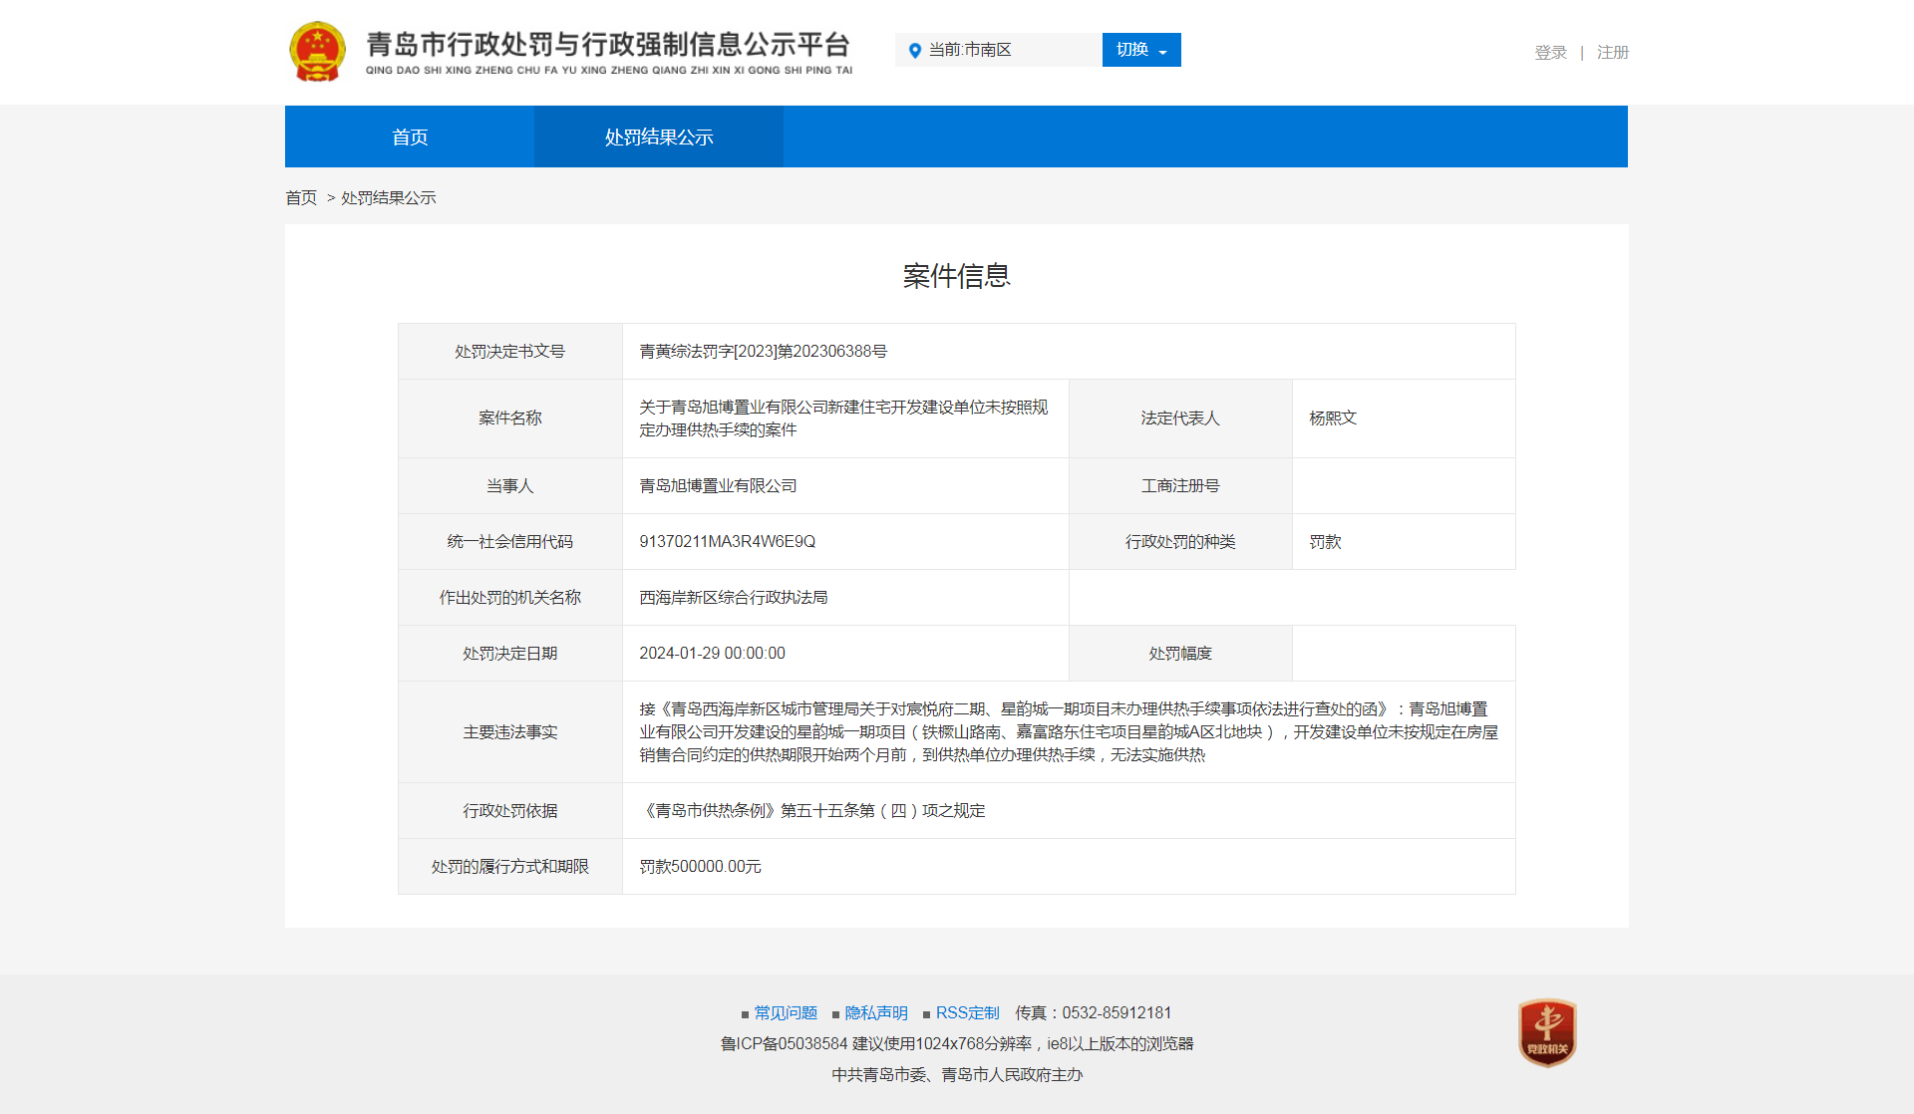The image size is (1914, 1114).
Task: Open the 隐私声明 footer link
Action: click(x=876, y=1012)
